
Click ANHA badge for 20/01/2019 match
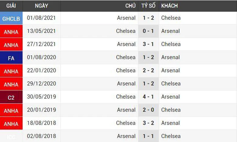[11, 111]
